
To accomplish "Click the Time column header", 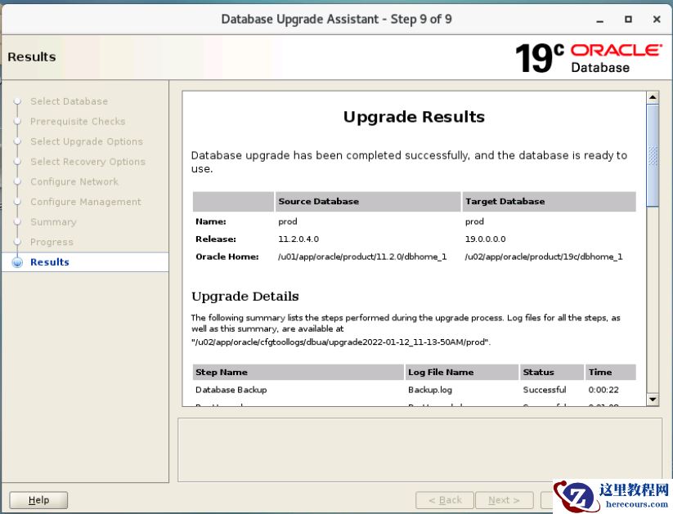I will (x=610, y=373).
